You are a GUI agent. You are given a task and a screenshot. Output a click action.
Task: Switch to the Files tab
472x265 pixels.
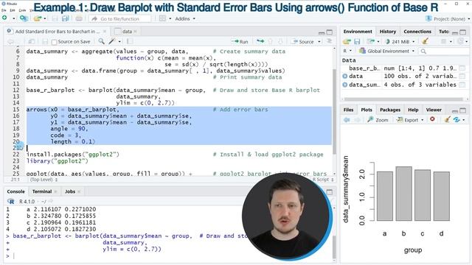click(348, 110)
